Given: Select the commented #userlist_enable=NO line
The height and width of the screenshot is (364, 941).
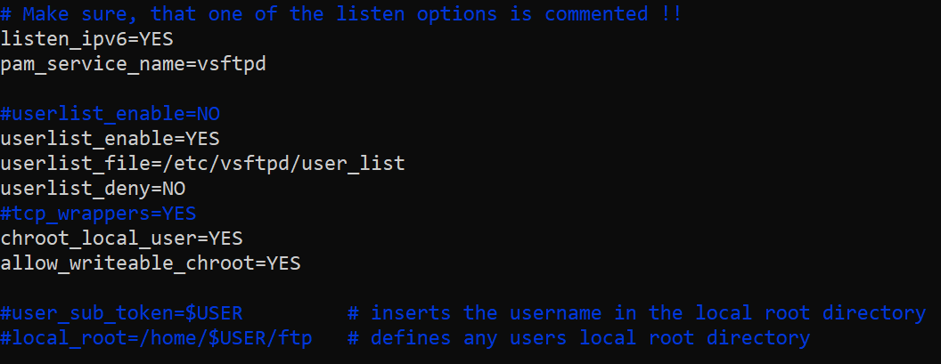Looking at the screenshot, I should click(110, 114).
